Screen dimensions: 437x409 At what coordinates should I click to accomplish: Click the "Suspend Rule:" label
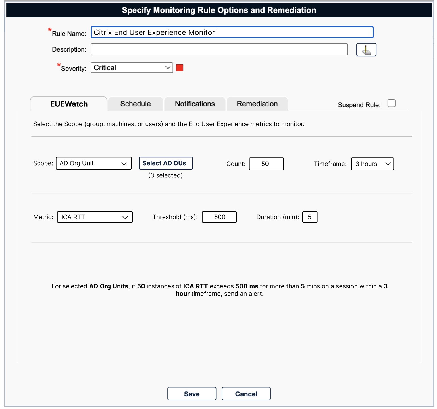[359, 105]
